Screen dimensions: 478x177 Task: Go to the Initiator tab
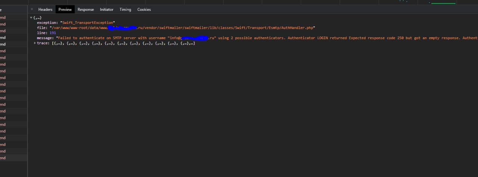(x=106, y=9)
